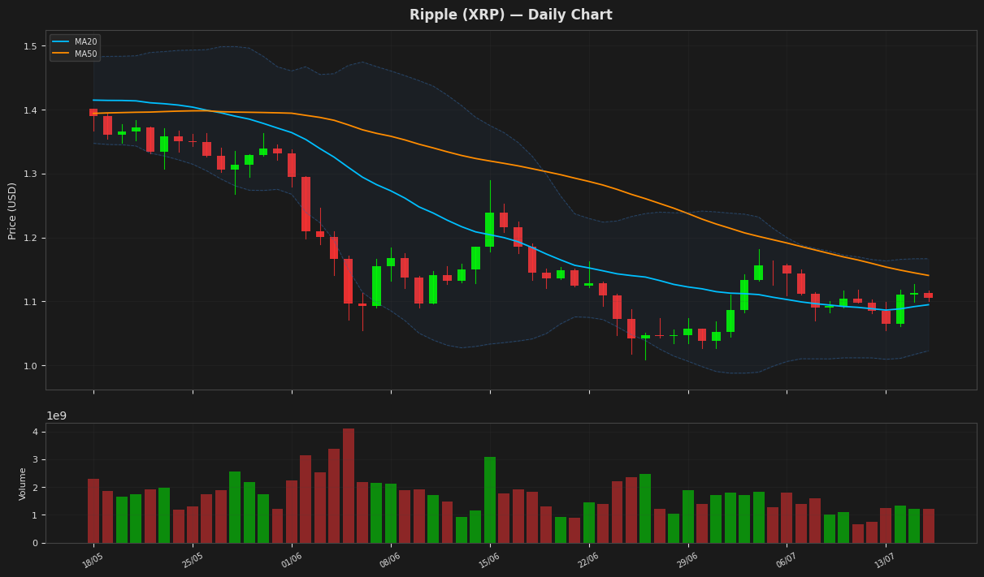This screenshot has width=984, height=577.
Task: Click the MA50 legend entry
Action: pos(76,54)
